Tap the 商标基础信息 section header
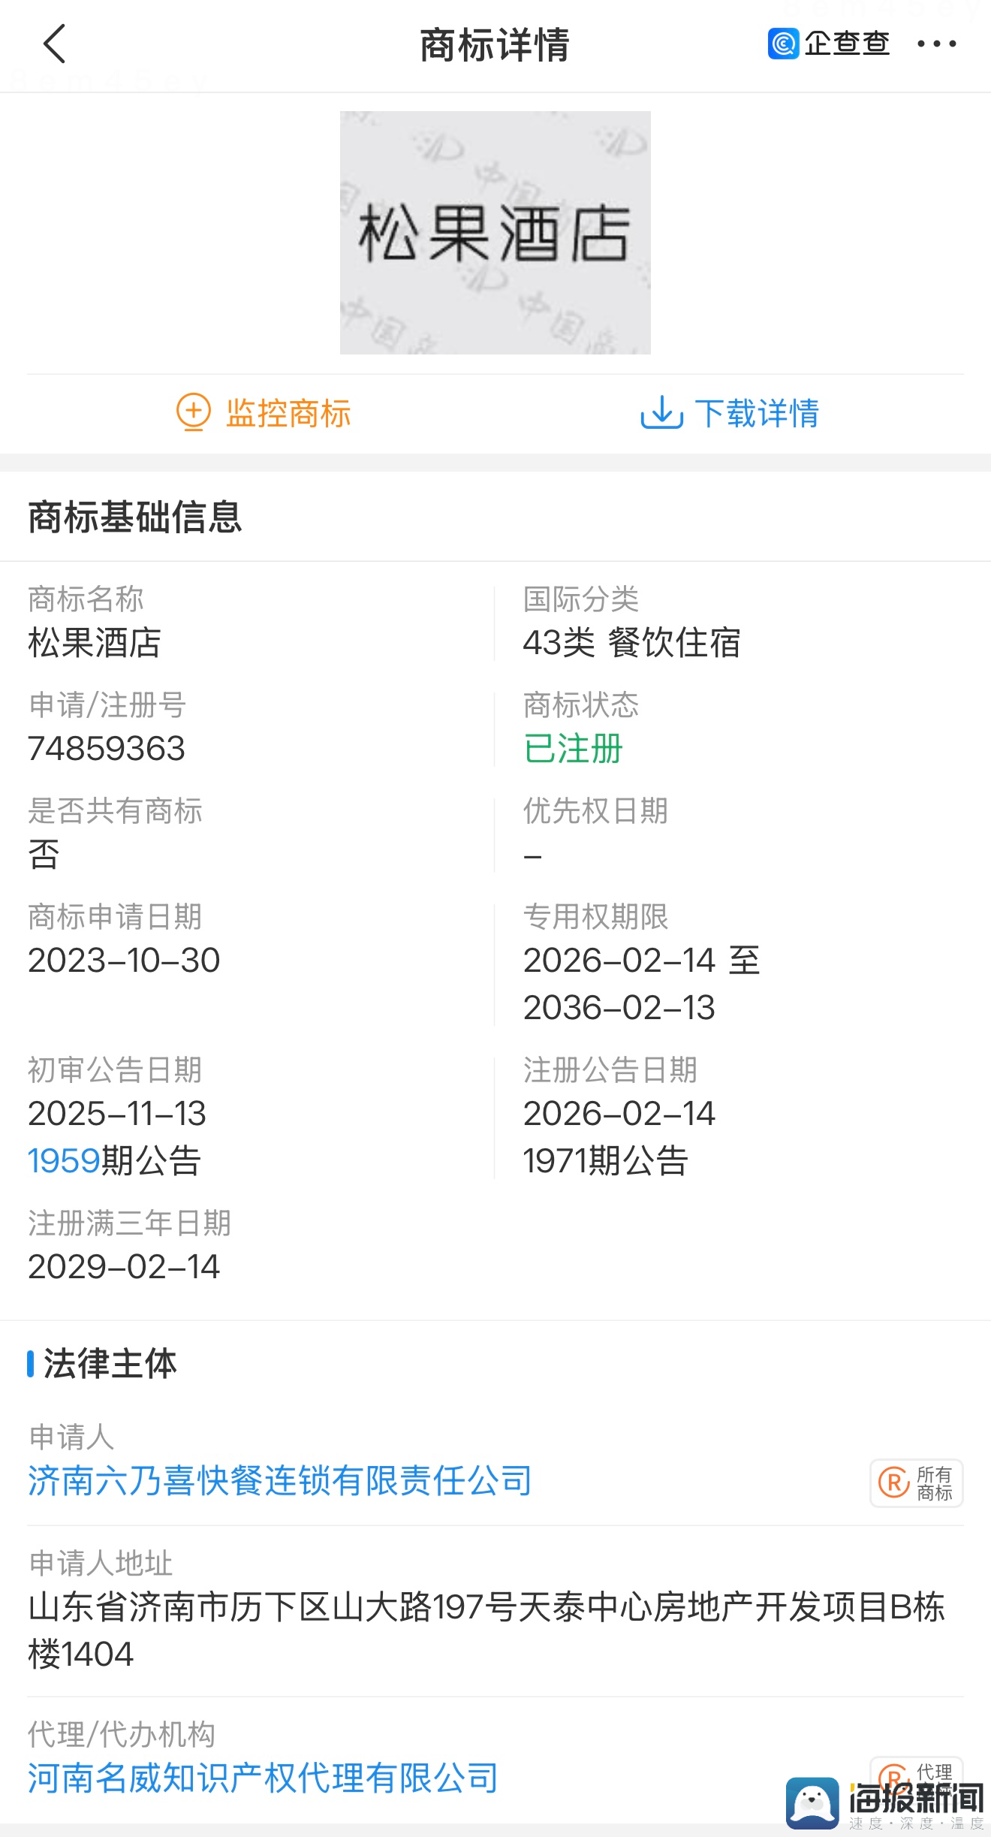 click(135, 517)
